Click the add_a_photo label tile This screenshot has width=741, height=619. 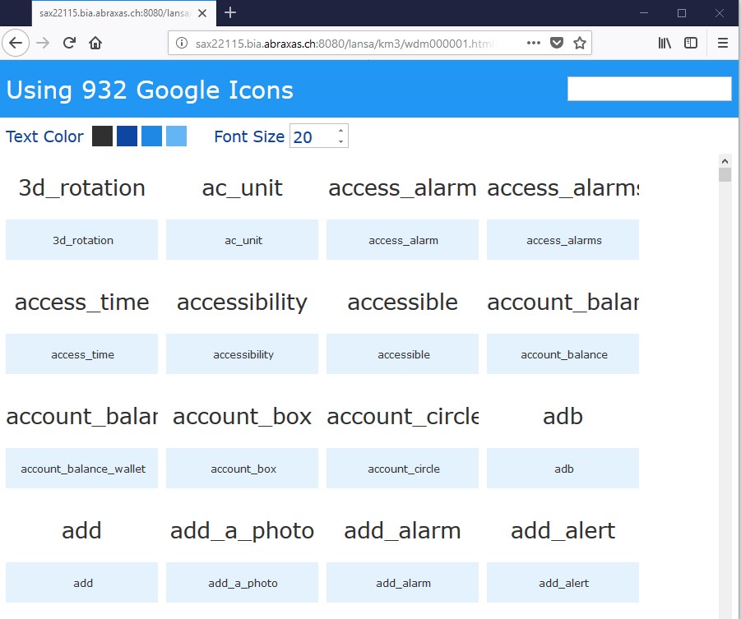click(x=242, y=583)
